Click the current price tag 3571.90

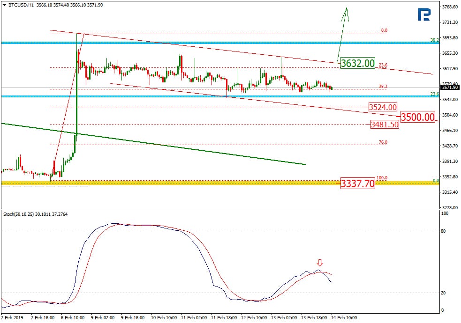coord(450,88)
